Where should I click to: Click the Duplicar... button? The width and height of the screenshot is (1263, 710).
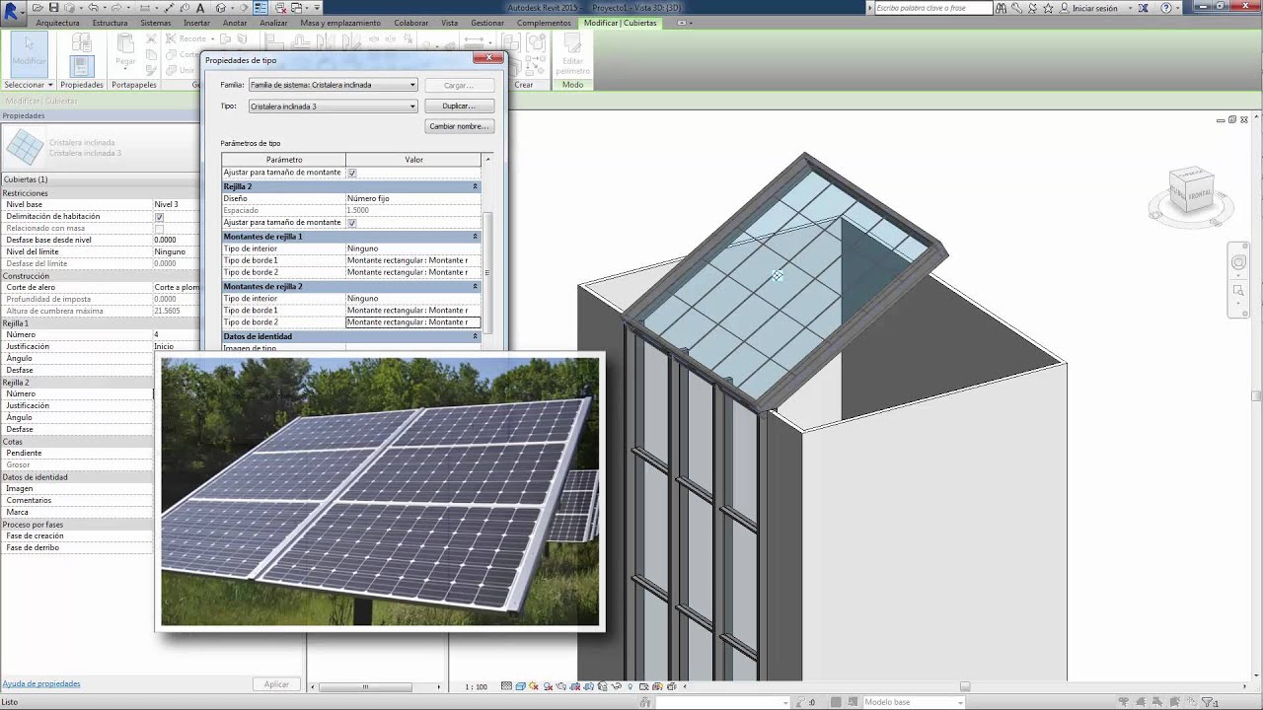(x=459, y=106)
